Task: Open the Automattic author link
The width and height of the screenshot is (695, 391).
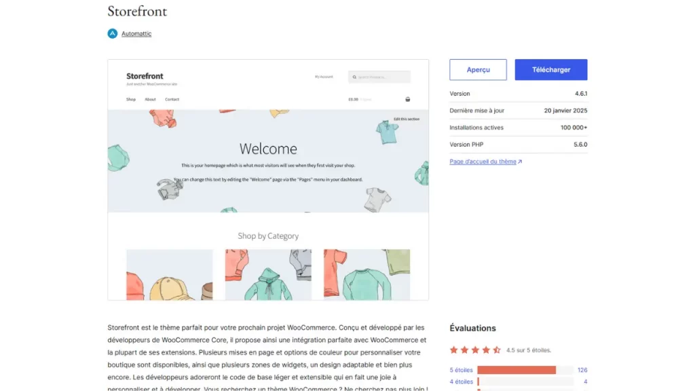Action: (136, 34)
